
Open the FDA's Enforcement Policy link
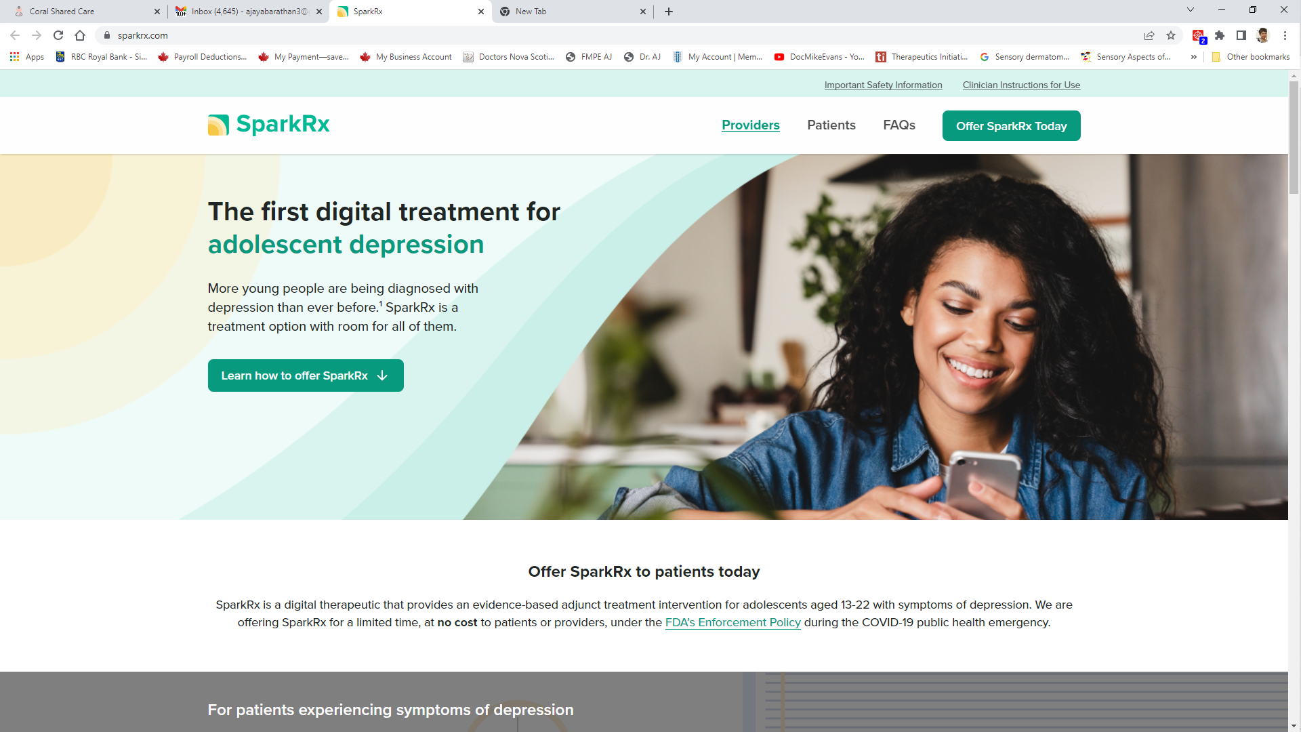(x=732, y=622)
